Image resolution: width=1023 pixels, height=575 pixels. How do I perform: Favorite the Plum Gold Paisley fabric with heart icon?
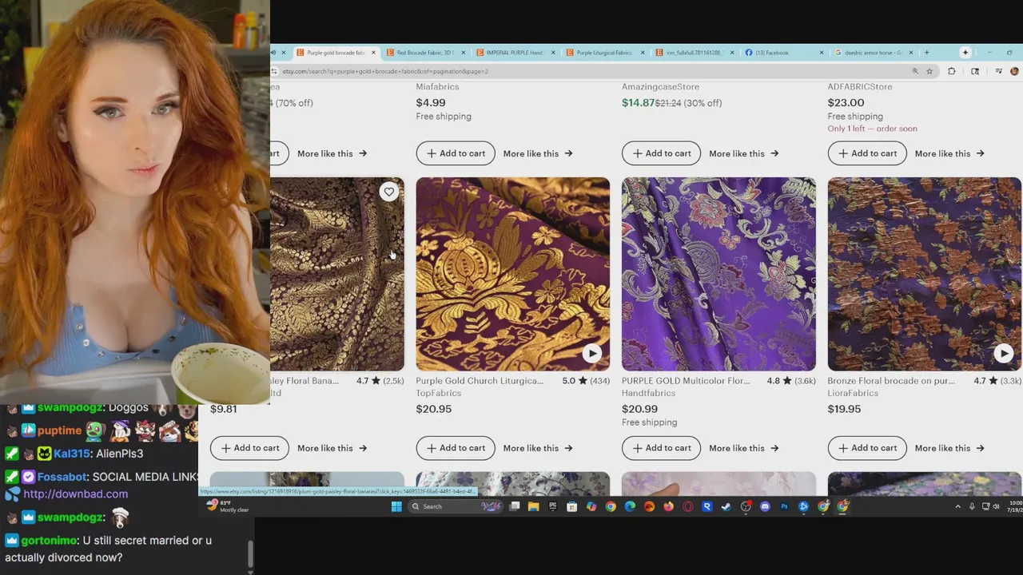tap(388, 192)
